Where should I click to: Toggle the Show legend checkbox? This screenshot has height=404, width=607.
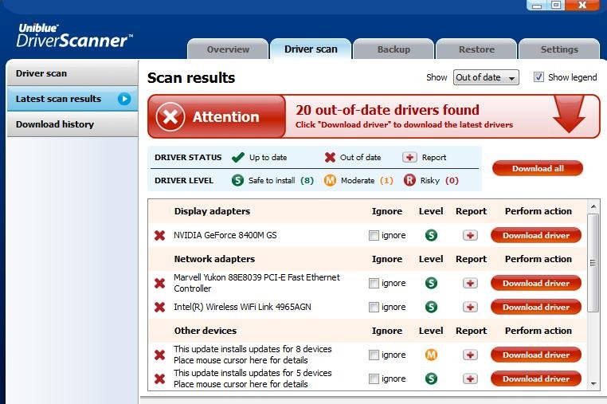[538, 77]
